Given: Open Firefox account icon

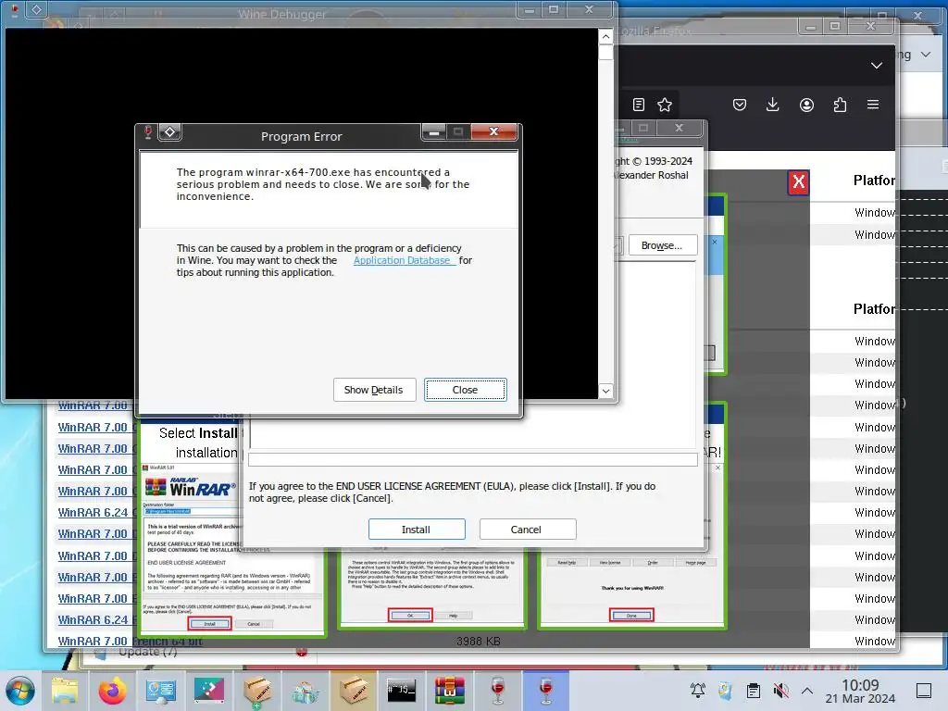Looking at the screenshot, I should tap(806, 105).
